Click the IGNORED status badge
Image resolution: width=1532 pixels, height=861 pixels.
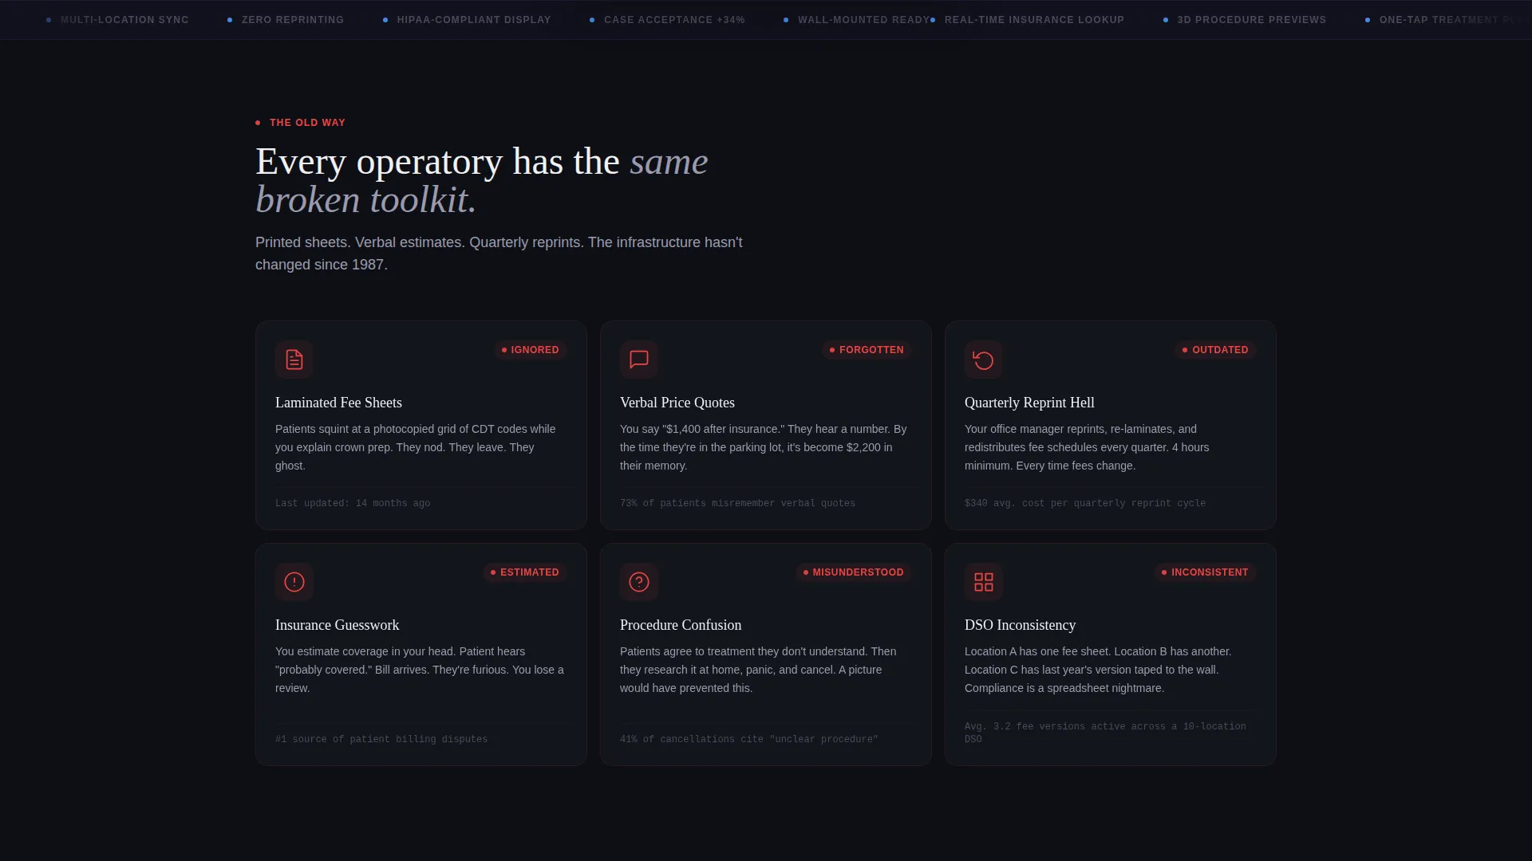click(x=531, y=350)
